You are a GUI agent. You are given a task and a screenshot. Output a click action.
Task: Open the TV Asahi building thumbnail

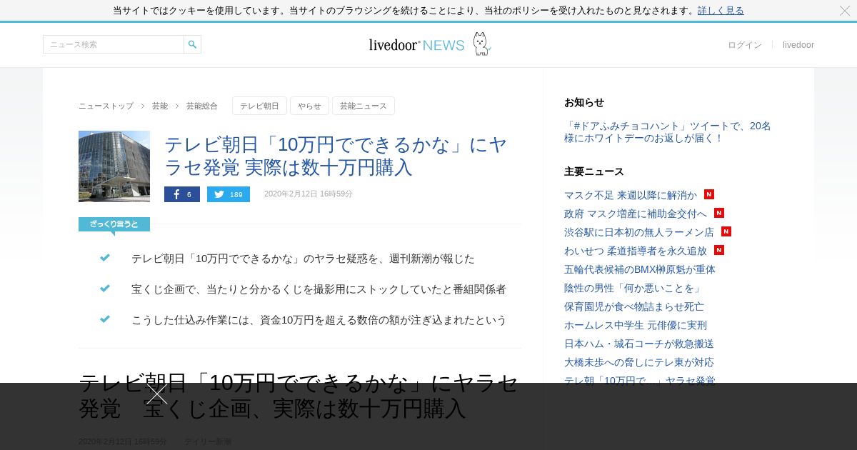[x=114, y=166]
